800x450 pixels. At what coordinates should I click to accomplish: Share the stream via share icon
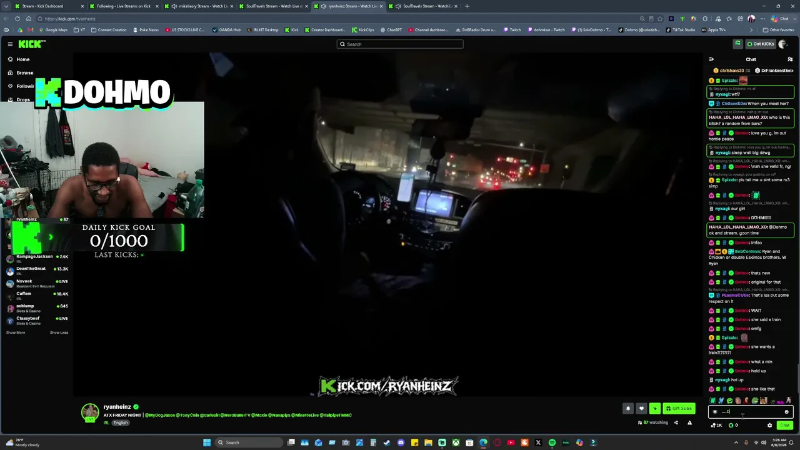tap(676, 423)
